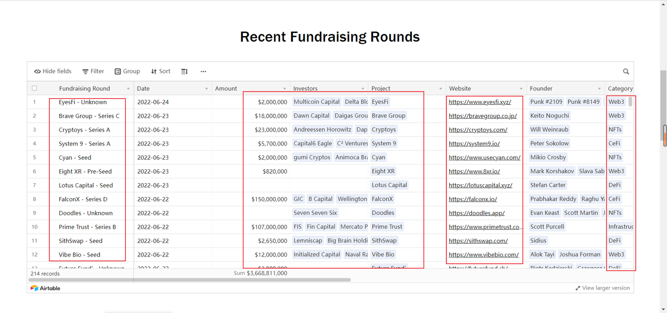Open the sithswap.com website link
This screenshot has width=667, height=313.
point(478,241)
